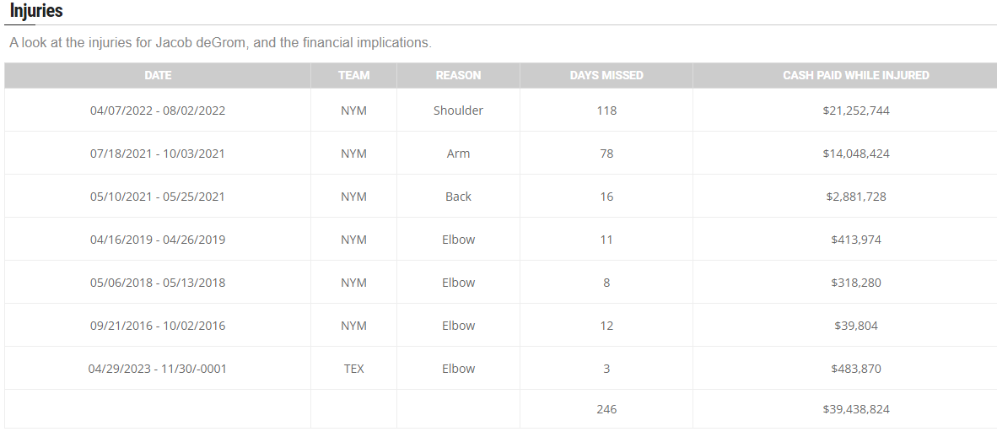This screenshot has height=437, width=997.
Task: Click the DATE column header
Action: click(158, 75)
